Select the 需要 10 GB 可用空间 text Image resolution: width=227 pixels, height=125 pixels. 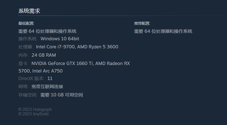62,95
